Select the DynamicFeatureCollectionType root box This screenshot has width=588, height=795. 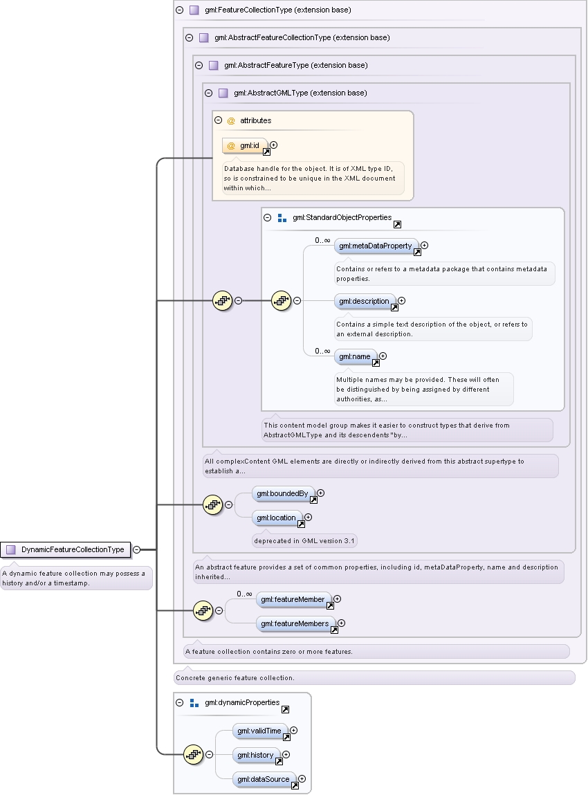tap(66, 549)
